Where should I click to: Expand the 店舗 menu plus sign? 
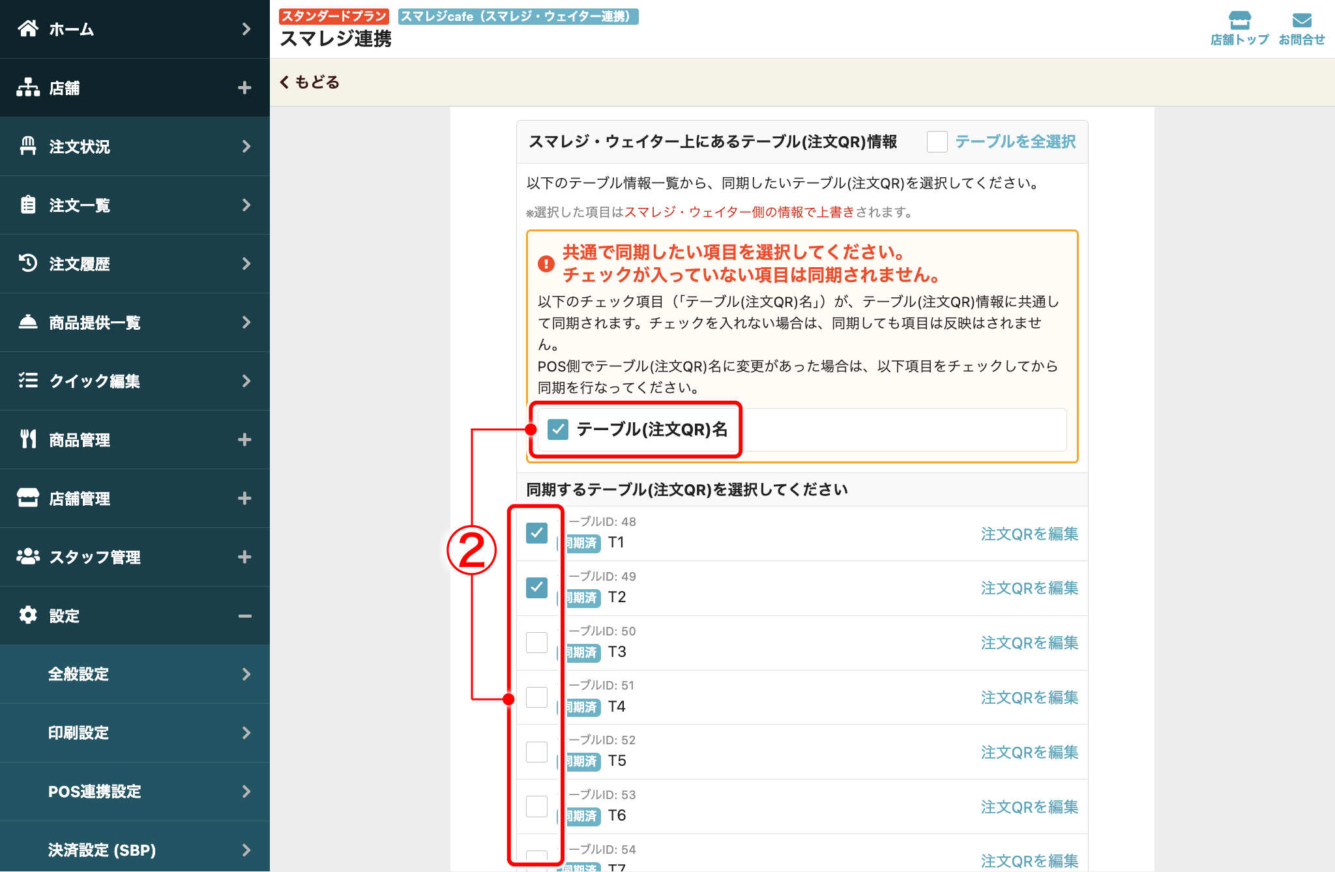[x=244, y=87]
